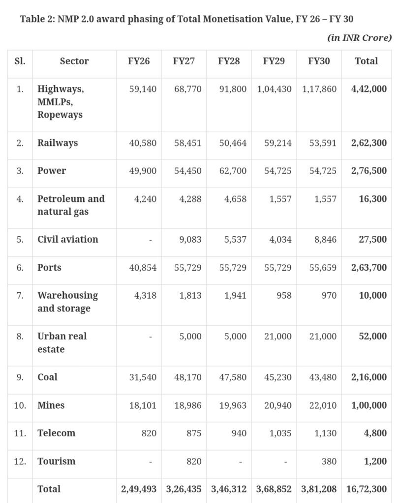Select Urban real estate row label
This screenshot has height=503, width=398.
(62, 342)
